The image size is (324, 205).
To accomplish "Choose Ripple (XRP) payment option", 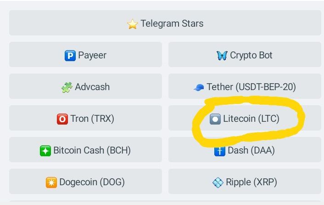I will [245, 182].
